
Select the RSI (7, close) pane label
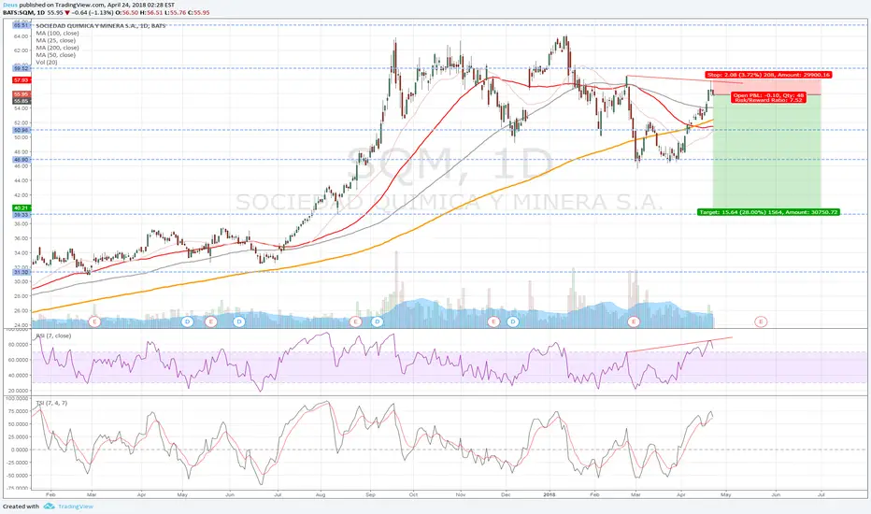53,336
